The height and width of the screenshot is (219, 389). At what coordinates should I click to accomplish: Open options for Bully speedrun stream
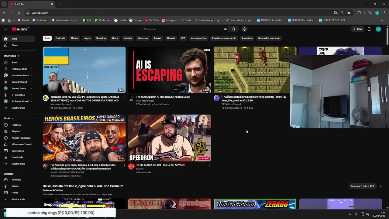point(209,165)
